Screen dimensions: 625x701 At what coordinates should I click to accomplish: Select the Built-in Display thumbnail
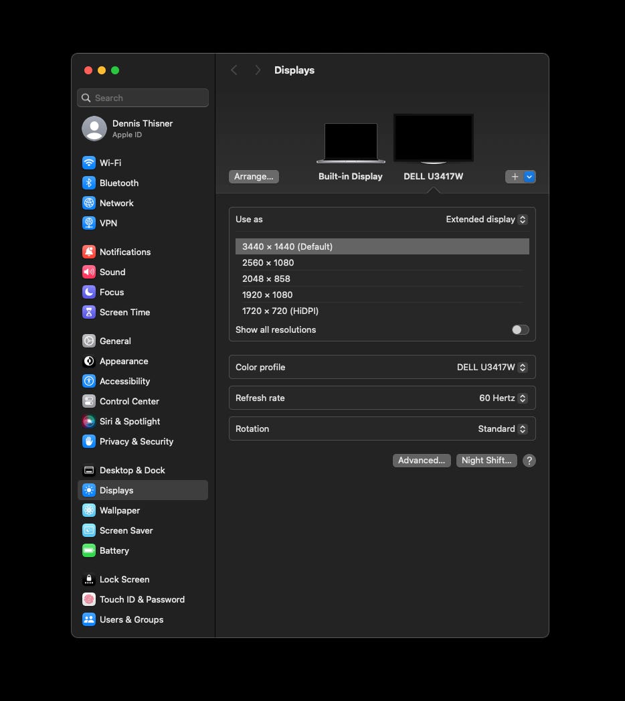coord(351,143)
